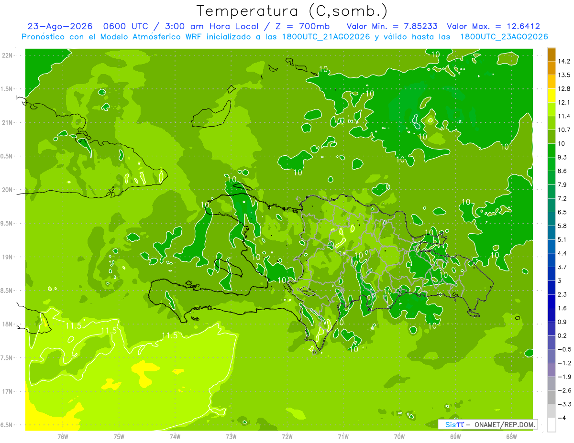This screenshot has height=443, width=574.
Task: Click the colorbar value "-0.5"
Action: tap(564, 349)
